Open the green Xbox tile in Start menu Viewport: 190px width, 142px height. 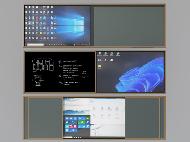[x=88, y=118]
